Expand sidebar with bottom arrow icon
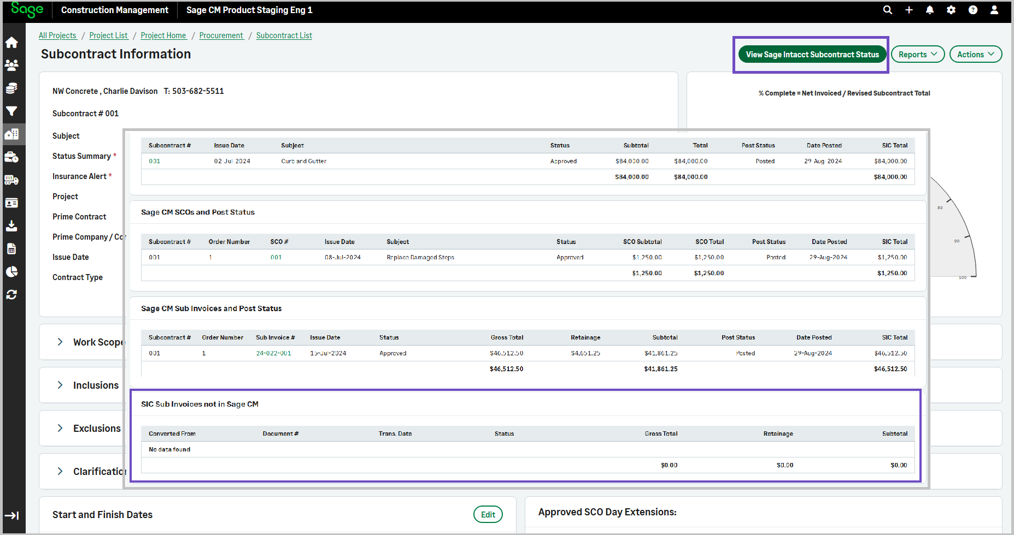 tap(11, 515)
